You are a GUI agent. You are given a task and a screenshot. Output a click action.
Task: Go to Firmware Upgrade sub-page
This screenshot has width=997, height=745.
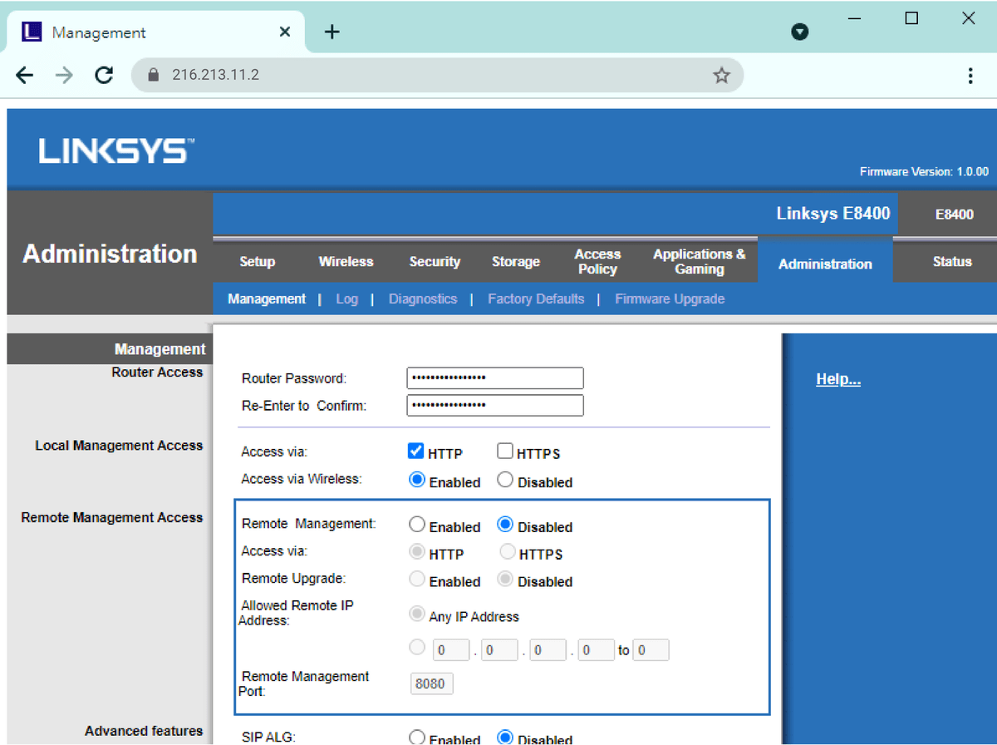[x=670, y=299]
